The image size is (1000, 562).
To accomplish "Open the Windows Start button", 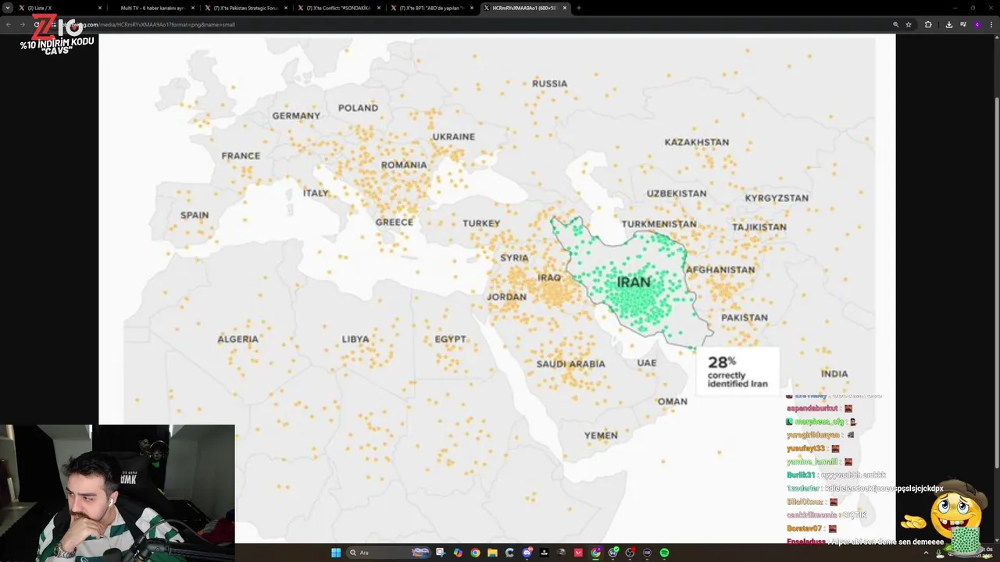I will 336,553.
